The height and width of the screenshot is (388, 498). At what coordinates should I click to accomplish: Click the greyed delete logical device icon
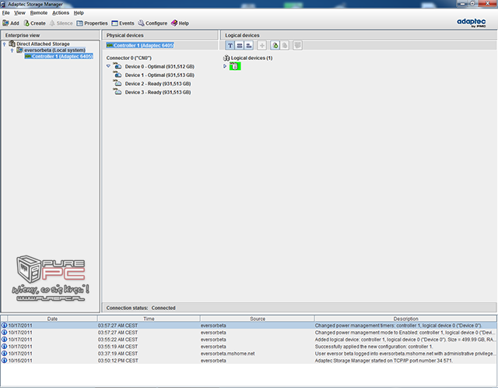click(x=285, y=45)
